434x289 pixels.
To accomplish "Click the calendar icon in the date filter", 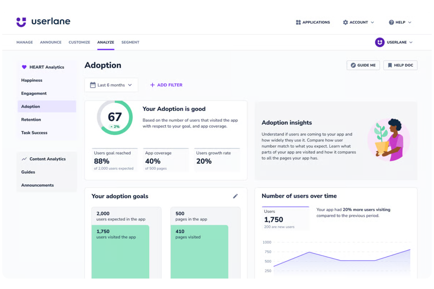I will tap(92, 85).
